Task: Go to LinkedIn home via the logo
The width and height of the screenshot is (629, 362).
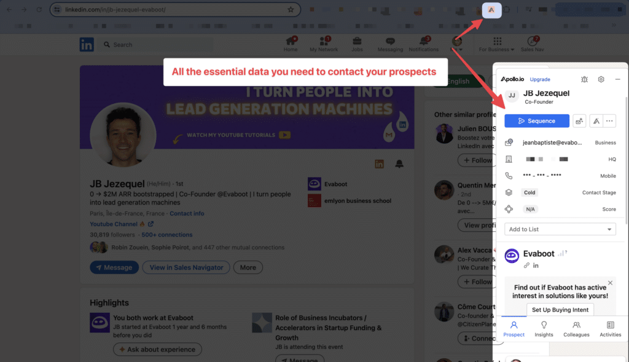Action: click(87, 44)
